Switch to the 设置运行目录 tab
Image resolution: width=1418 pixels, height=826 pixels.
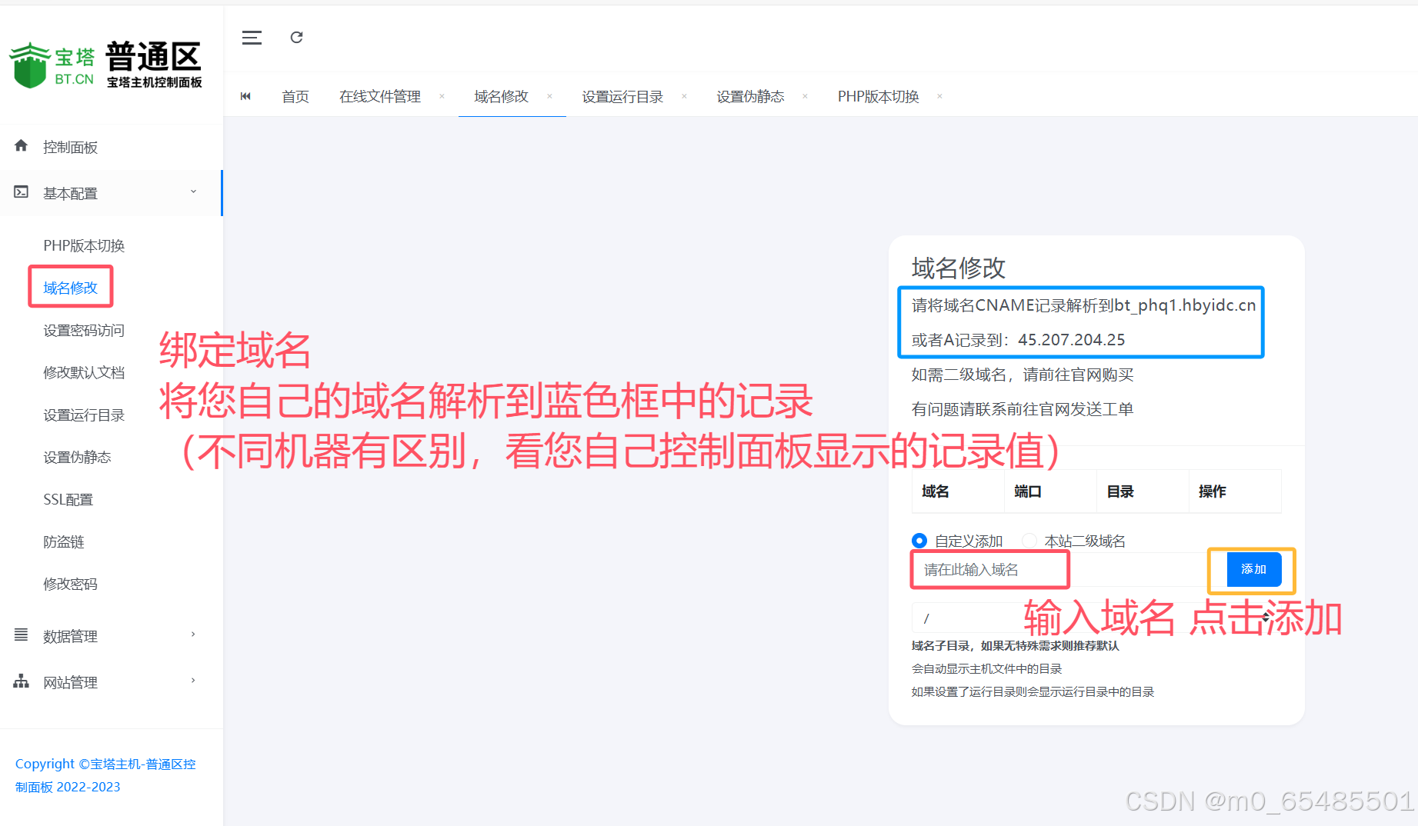pos(622,96)
